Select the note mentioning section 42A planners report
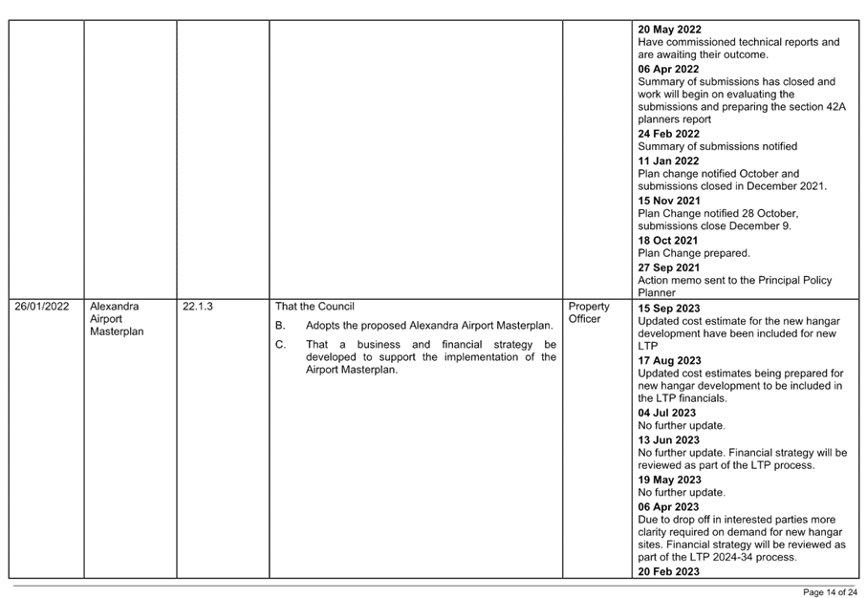867x598 pixels. pos(742,100)
